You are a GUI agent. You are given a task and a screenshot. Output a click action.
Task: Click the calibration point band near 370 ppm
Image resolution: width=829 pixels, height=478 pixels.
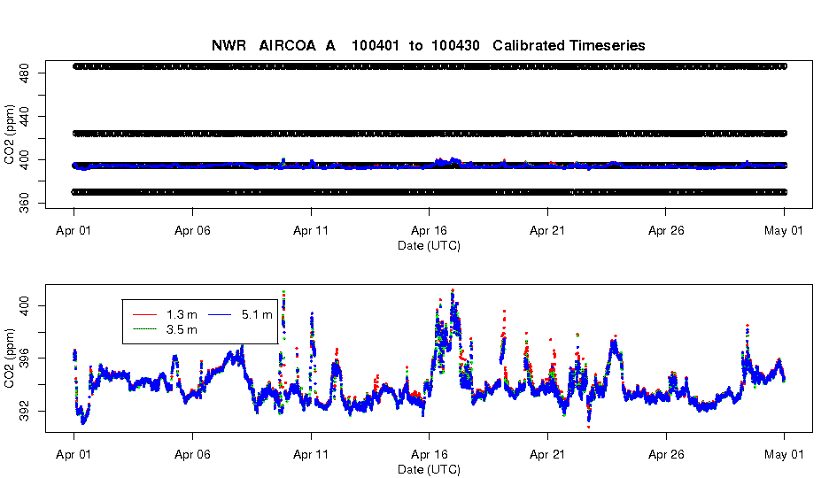click(x=430, y=192)
